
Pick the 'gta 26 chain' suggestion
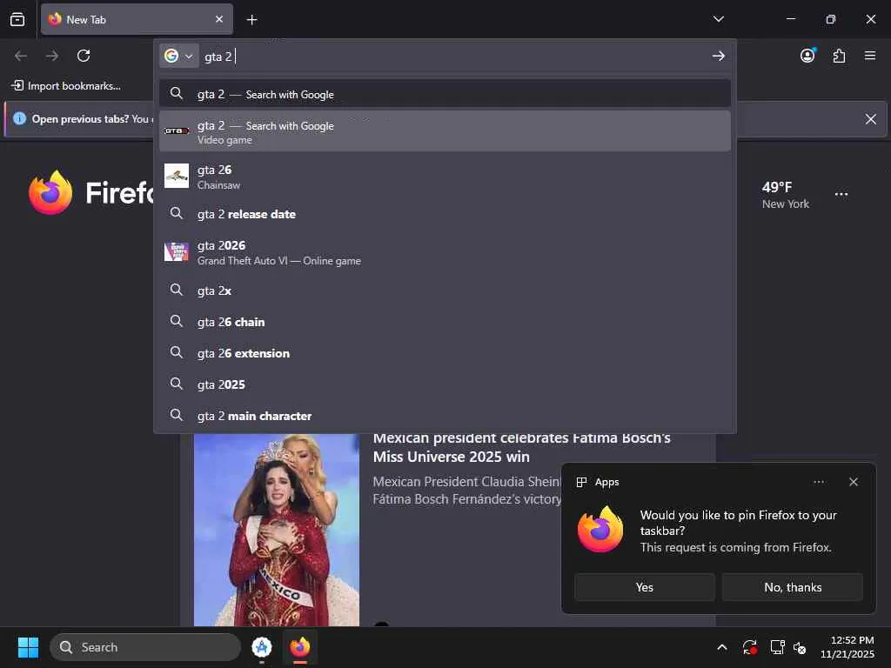click(x=445, y=322)
